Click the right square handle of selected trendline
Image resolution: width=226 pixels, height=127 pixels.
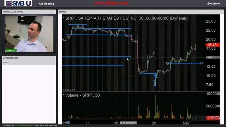point(202,63)
